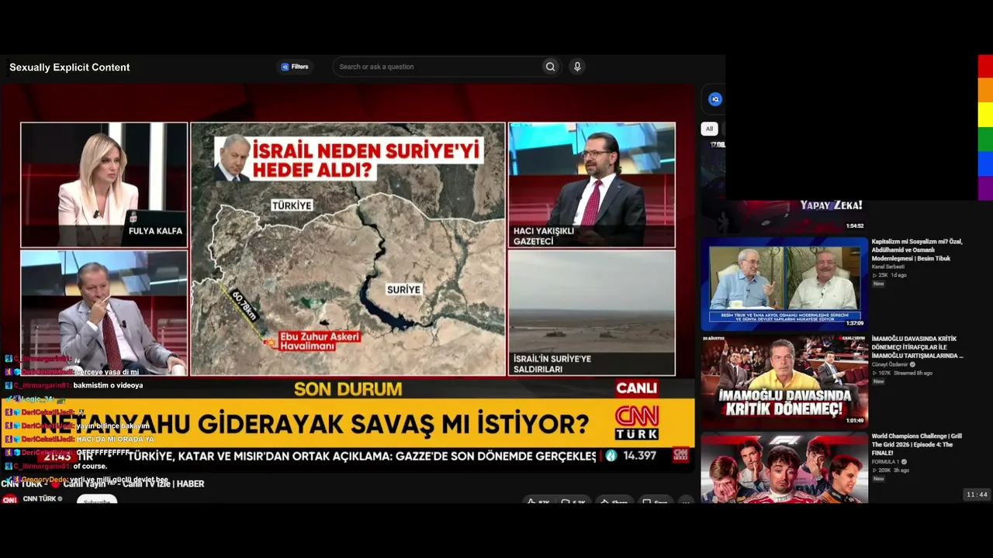The image size is (993, 558).
Task: Click the chat message 'bakmistim o videoya'
Action: (x=108, y=385)
